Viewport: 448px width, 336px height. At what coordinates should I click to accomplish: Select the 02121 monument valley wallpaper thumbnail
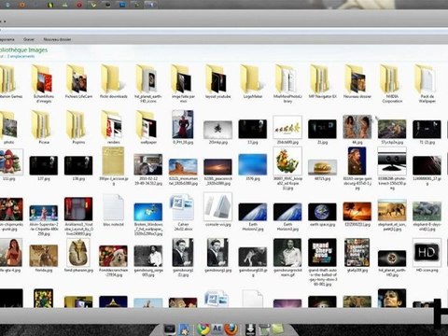183,167
